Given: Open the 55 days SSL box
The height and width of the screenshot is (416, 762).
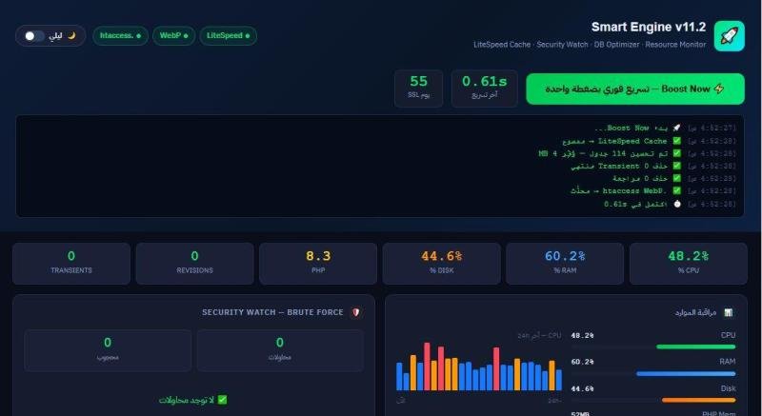Looking at the screenshot, I should [x=418, y=87].
